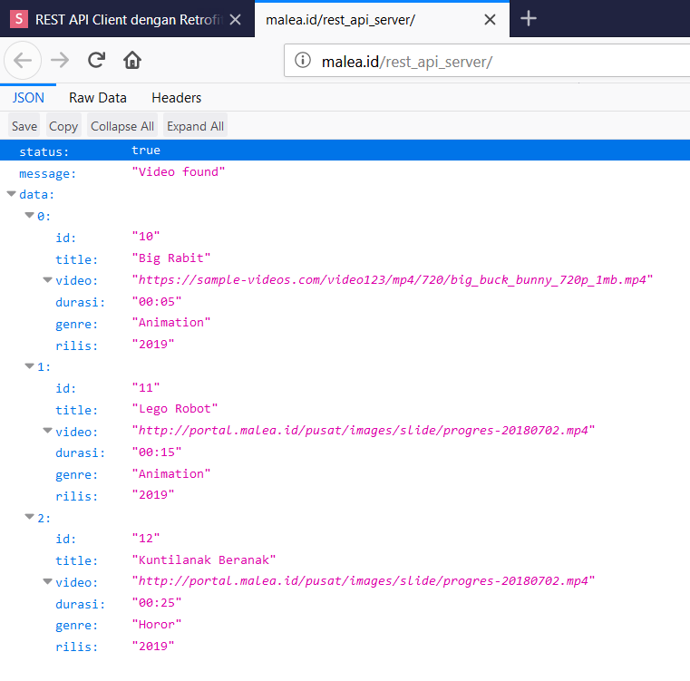
Task: Collapse array item 2
Action: pos(30,516)
